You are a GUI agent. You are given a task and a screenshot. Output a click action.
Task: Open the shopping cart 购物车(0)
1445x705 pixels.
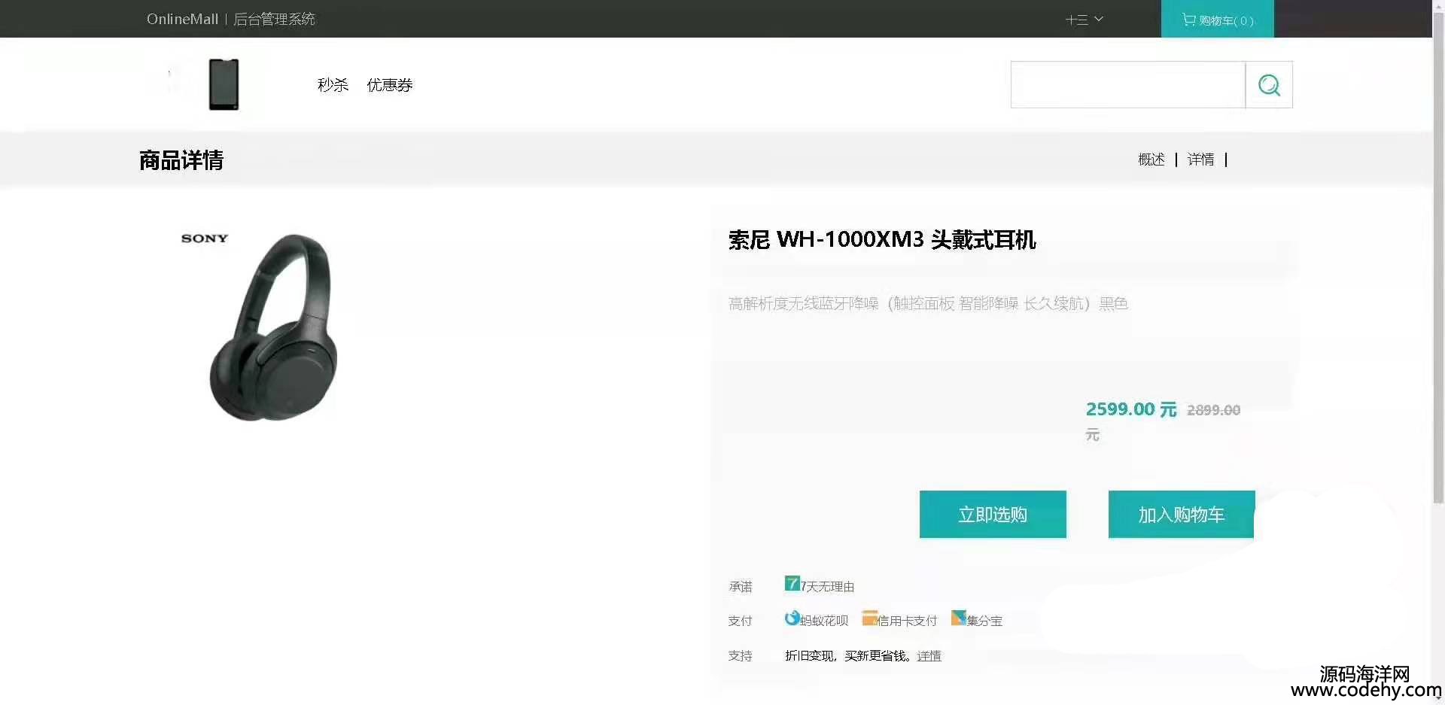1218,20
